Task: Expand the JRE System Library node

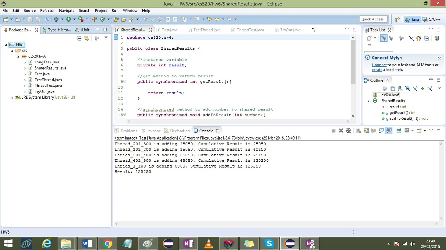Action: coord(12,98)
